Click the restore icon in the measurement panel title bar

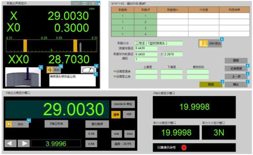click(x=85, y=3)
